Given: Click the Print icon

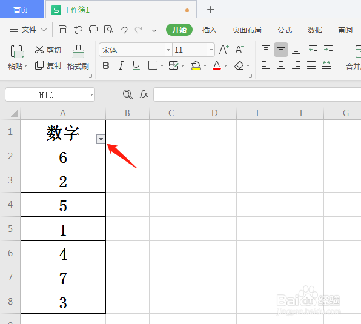Looking at the screenshot, I should (93, 30).
